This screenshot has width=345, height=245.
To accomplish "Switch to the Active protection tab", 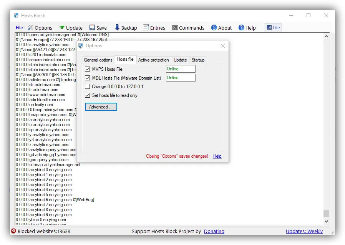I will [x=153, y=60].
